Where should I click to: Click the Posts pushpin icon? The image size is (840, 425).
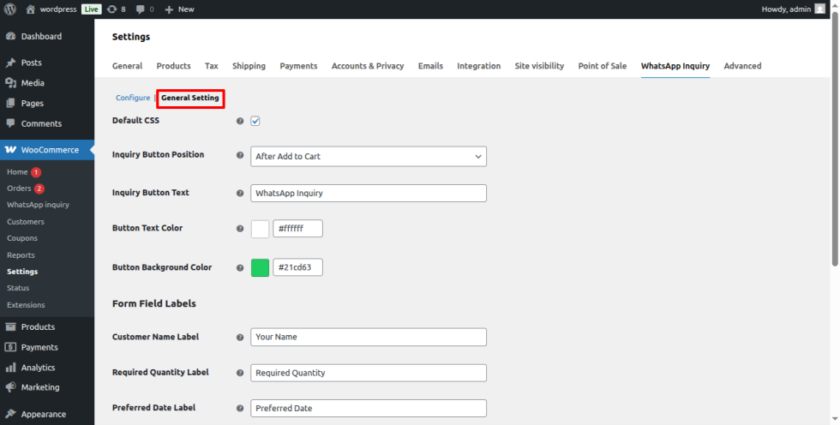point(10,63)
